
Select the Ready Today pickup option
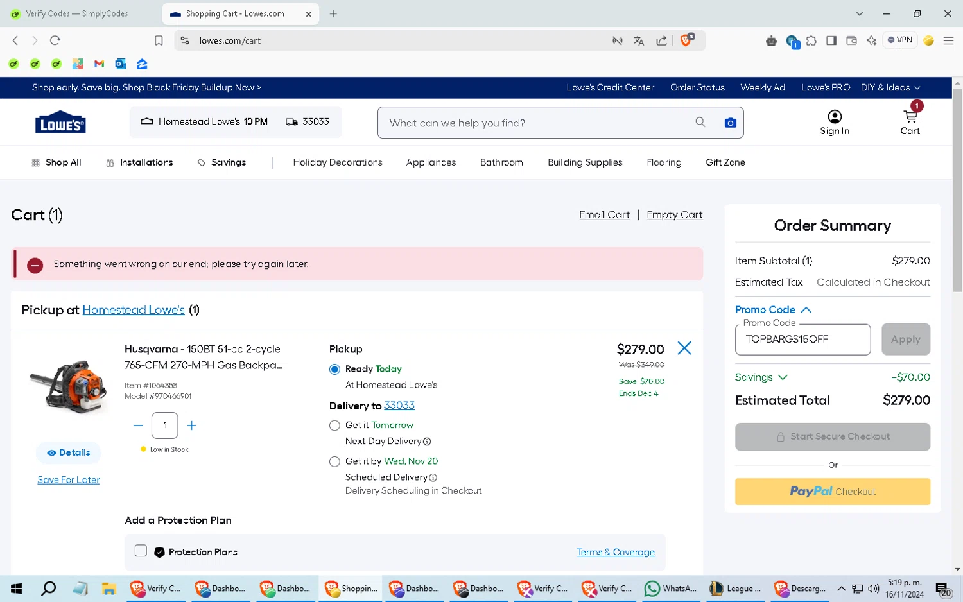click(x=334, y=370)
